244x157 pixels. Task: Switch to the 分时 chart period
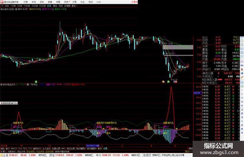coord(7,6)
